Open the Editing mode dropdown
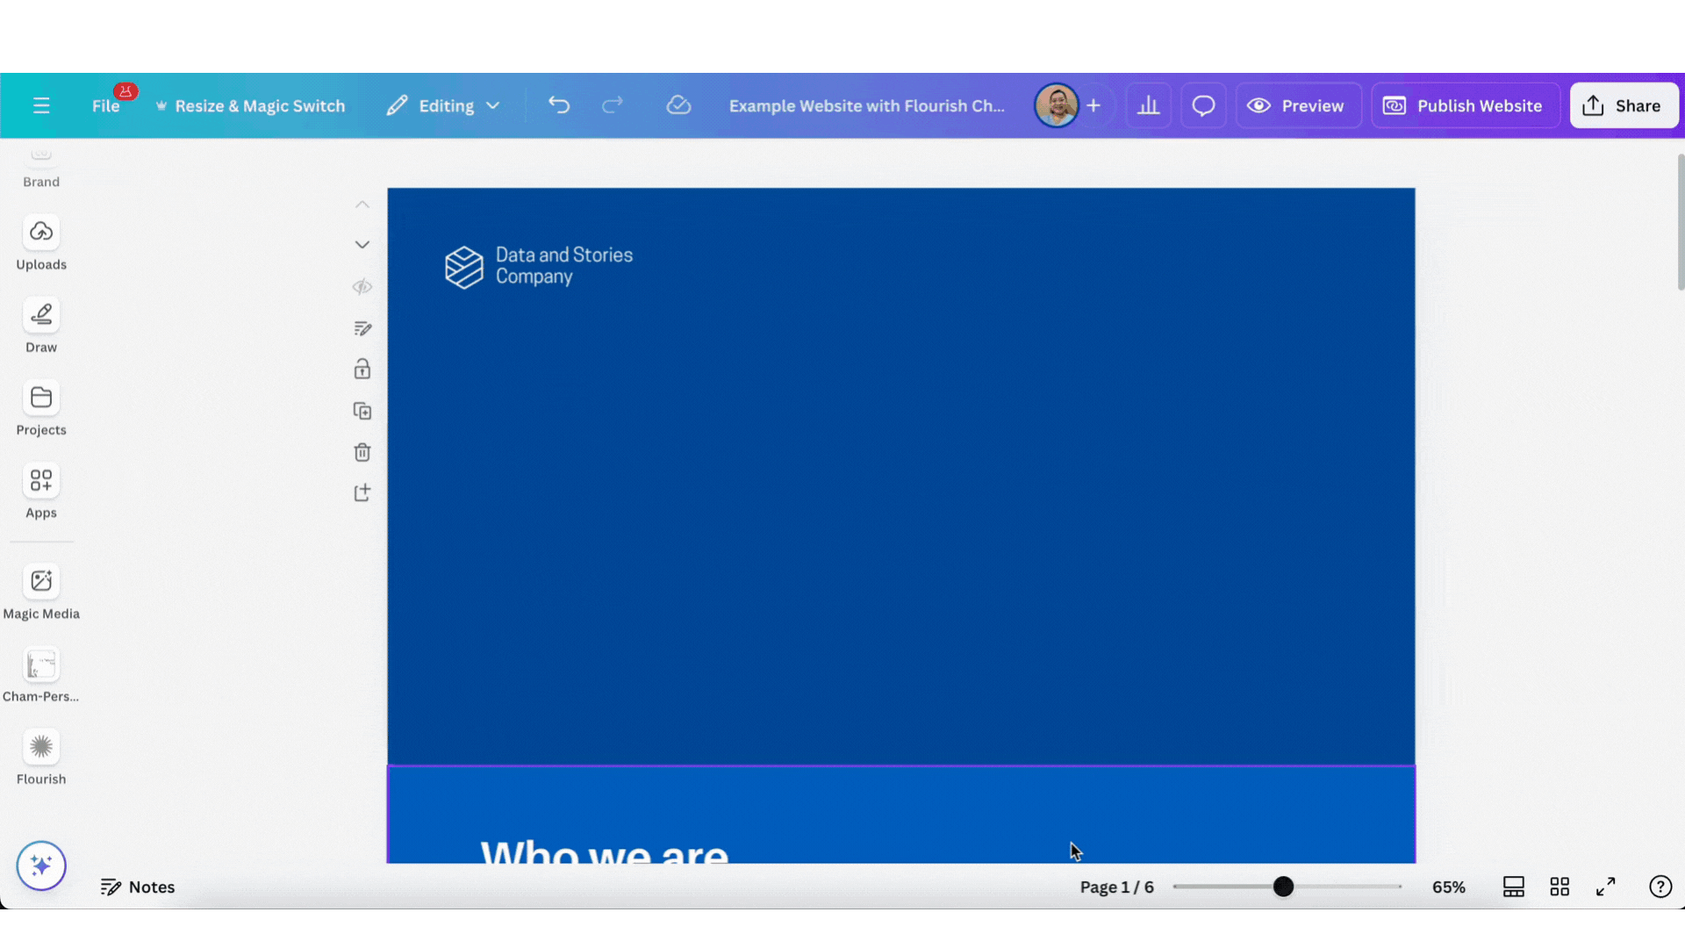 coord(443,105)
